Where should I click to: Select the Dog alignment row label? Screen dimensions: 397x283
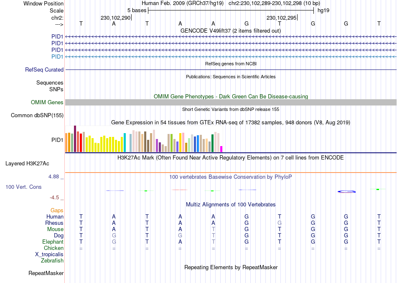point(59,236)
